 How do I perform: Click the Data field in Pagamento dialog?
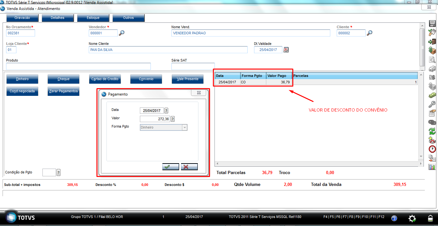(152, 111)
